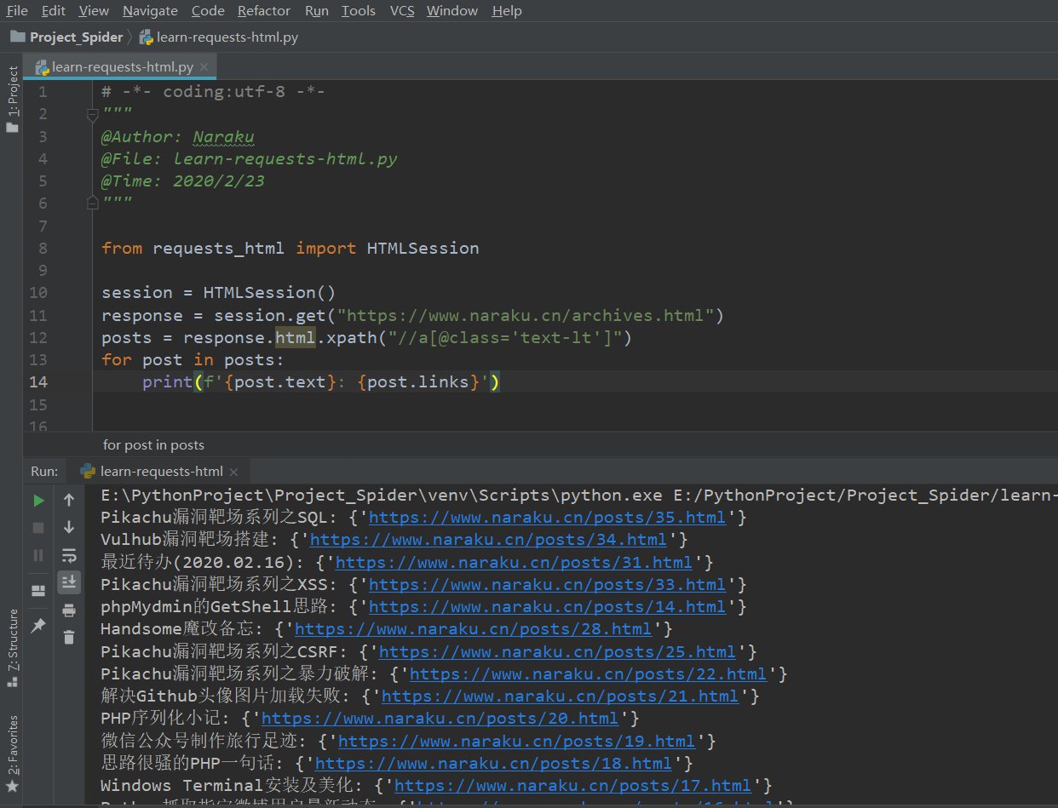The width and height of the screenshot is (1058, 808).
Task: Open the posts/33.html link
Action: (x=547, y=585)
